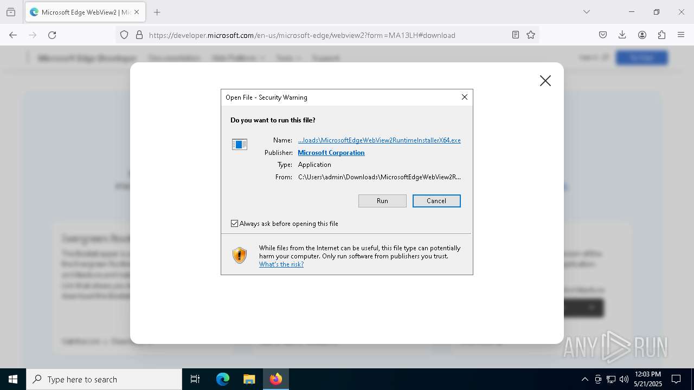Viewport: 694px width, 390px height.
Task: Toggle reader view icon
Action: tap(516, 35)
